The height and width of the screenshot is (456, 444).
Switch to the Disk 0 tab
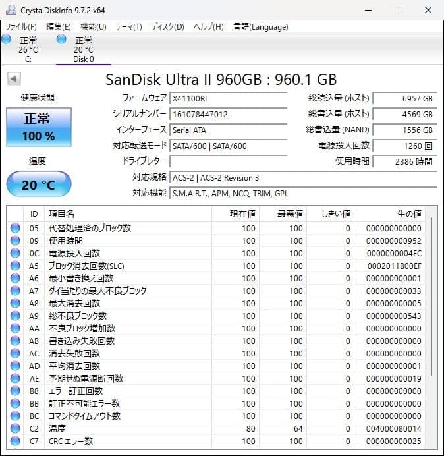click(84, 49)
